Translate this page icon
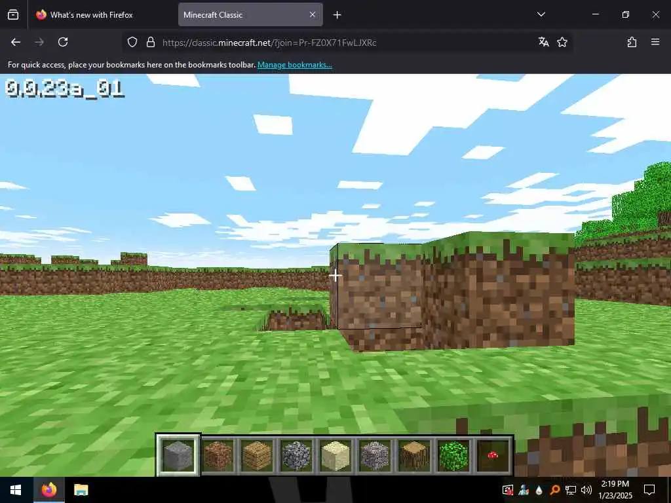 point(543,42)
